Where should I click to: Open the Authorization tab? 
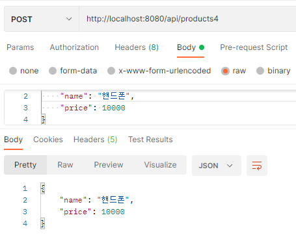[74, 47]
